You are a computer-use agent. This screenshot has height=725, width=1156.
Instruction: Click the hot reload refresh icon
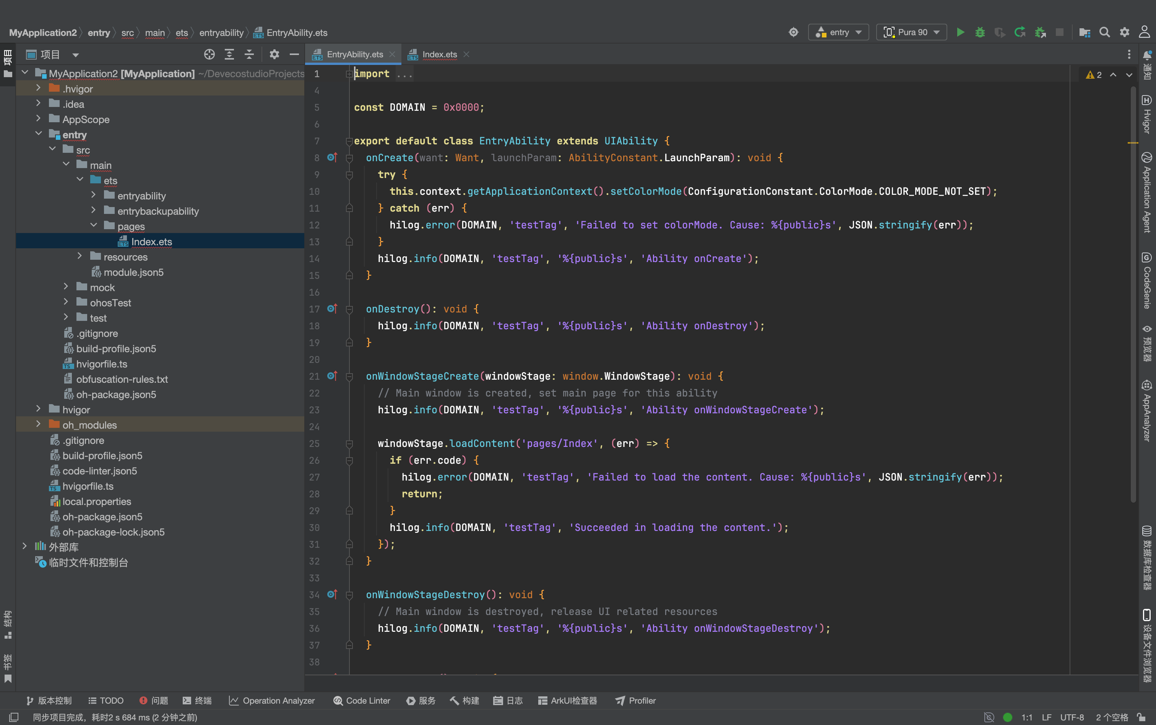(x=1020, y=32)
